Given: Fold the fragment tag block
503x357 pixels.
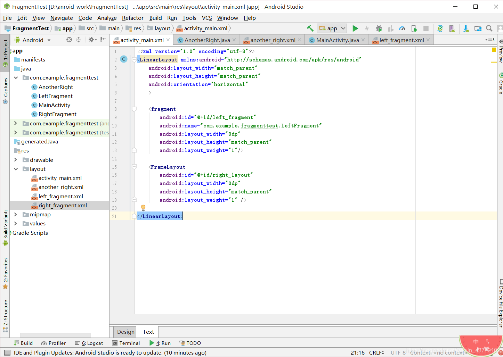Looking at the screenshot, I should coord(134,109).
